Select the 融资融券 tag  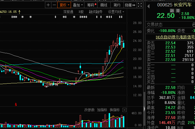point(96,12)
